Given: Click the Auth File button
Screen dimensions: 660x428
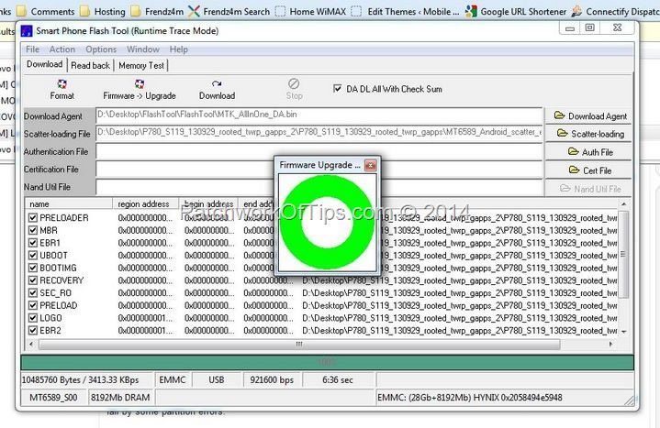Looking at the screenshot, I should click(589, 152).
